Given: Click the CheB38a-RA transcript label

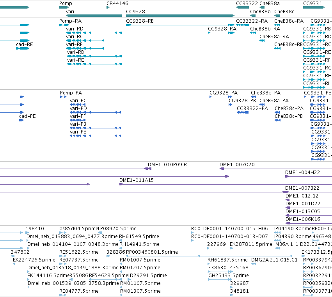Looking at the screenshot, I should (274, 37).
